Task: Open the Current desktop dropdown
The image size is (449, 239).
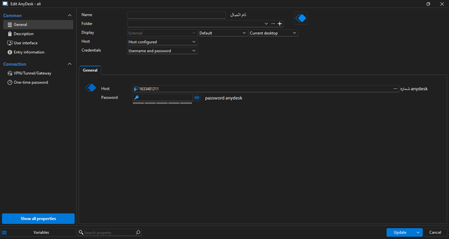Action: click(x=273, y=33)
